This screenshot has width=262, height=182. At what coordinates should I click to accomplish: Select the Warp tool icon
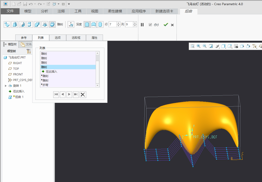[14, 24]
